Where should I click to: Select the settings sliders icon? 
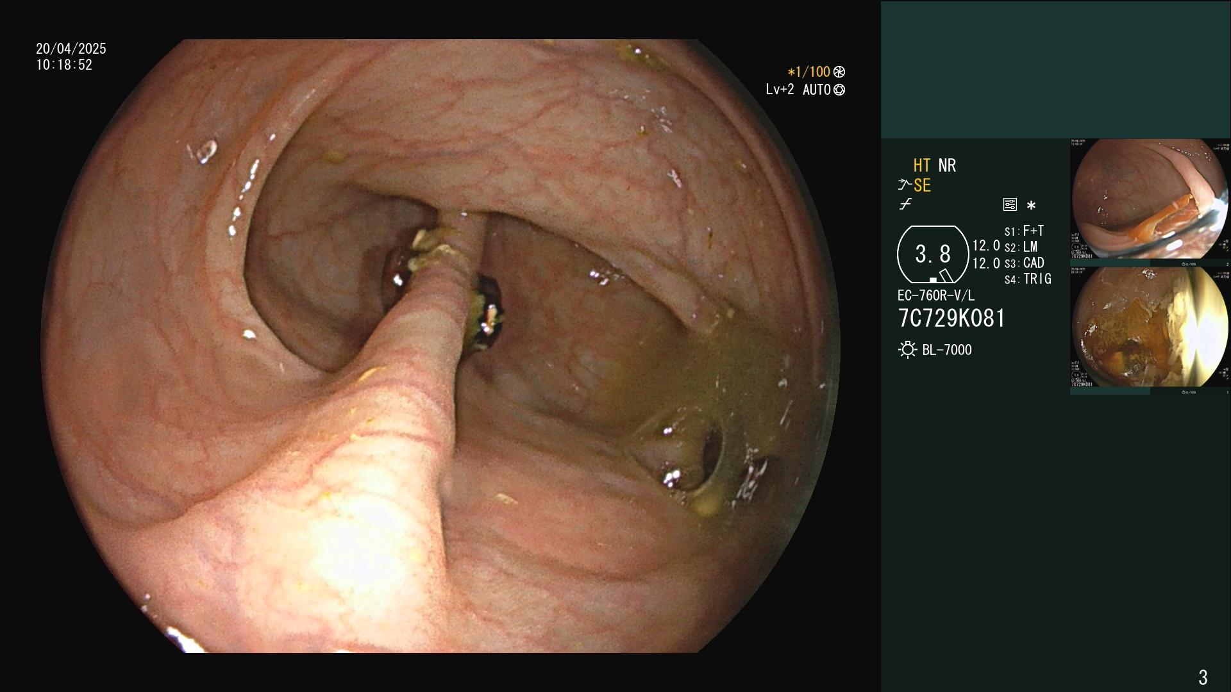click(1010, 204)
